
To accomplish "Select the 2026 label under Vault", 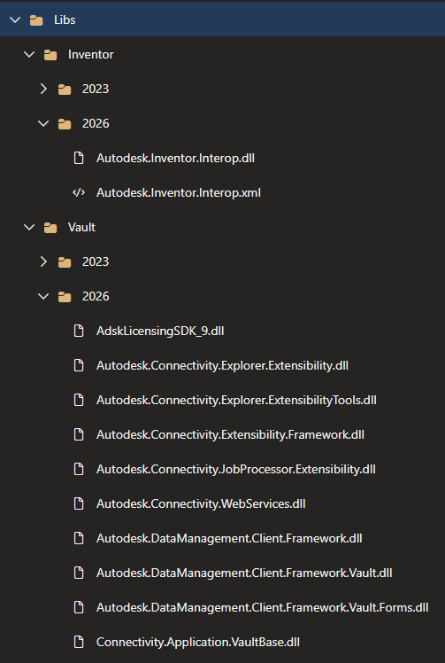I will (96, 296).
